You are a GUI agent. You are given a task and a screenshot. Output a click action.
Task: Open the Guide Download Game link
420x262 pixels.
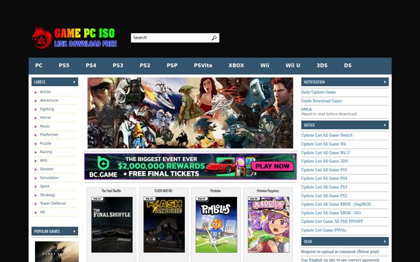tap(321, 101)
